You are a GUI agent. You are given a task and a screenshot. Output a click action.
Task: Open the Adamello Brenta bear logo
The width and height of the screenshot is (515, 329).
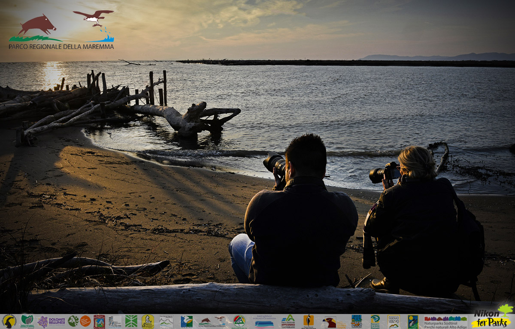coord(27,321)
